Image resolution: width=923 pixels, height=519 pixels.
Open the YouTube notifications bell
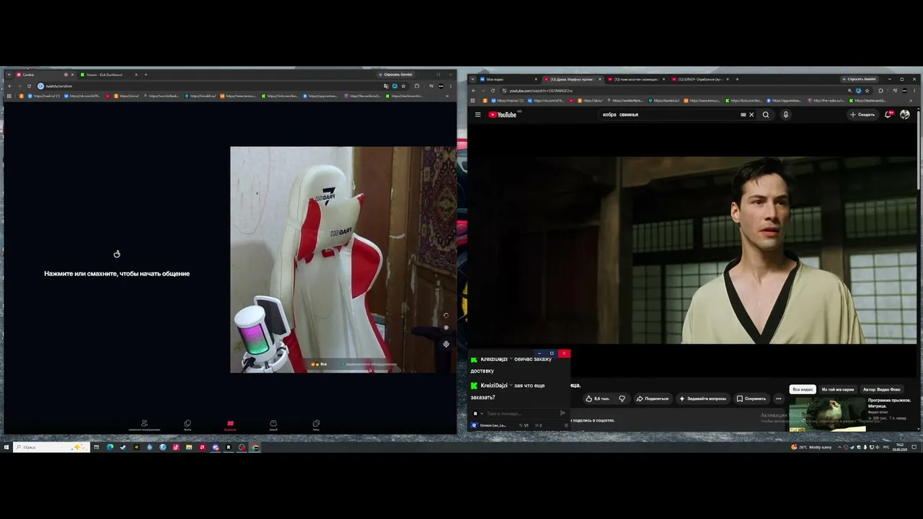[x=888, y=115]
